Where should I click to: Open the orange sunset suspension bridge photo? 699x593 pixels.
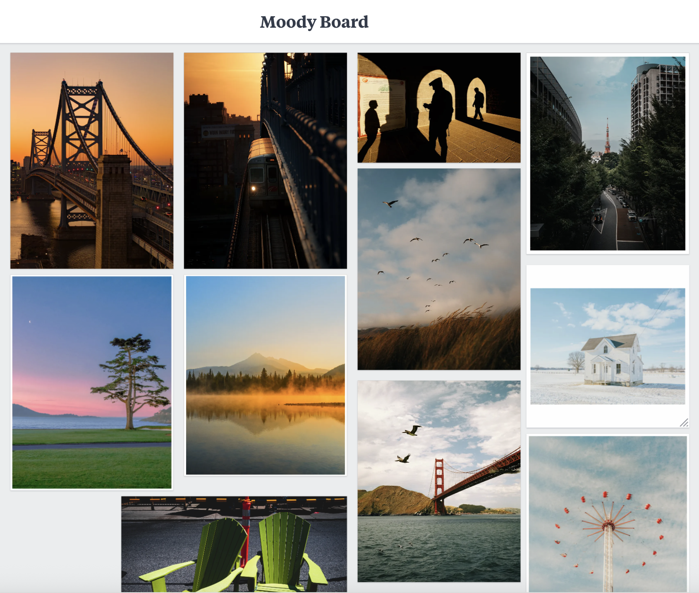(92, 160)
